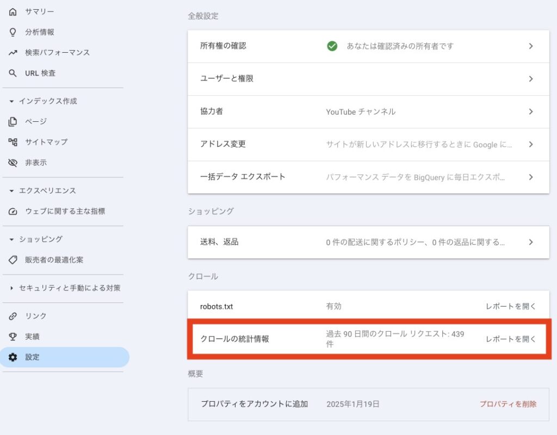Open the リンク menu item
Viewport: 557px width, 435px height.
pos(36,316)
